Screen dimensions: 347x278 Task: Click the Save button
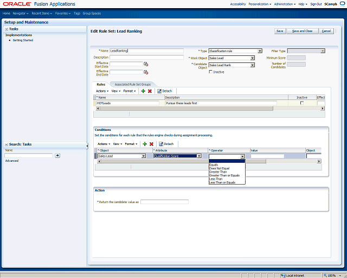coord(280,31)
